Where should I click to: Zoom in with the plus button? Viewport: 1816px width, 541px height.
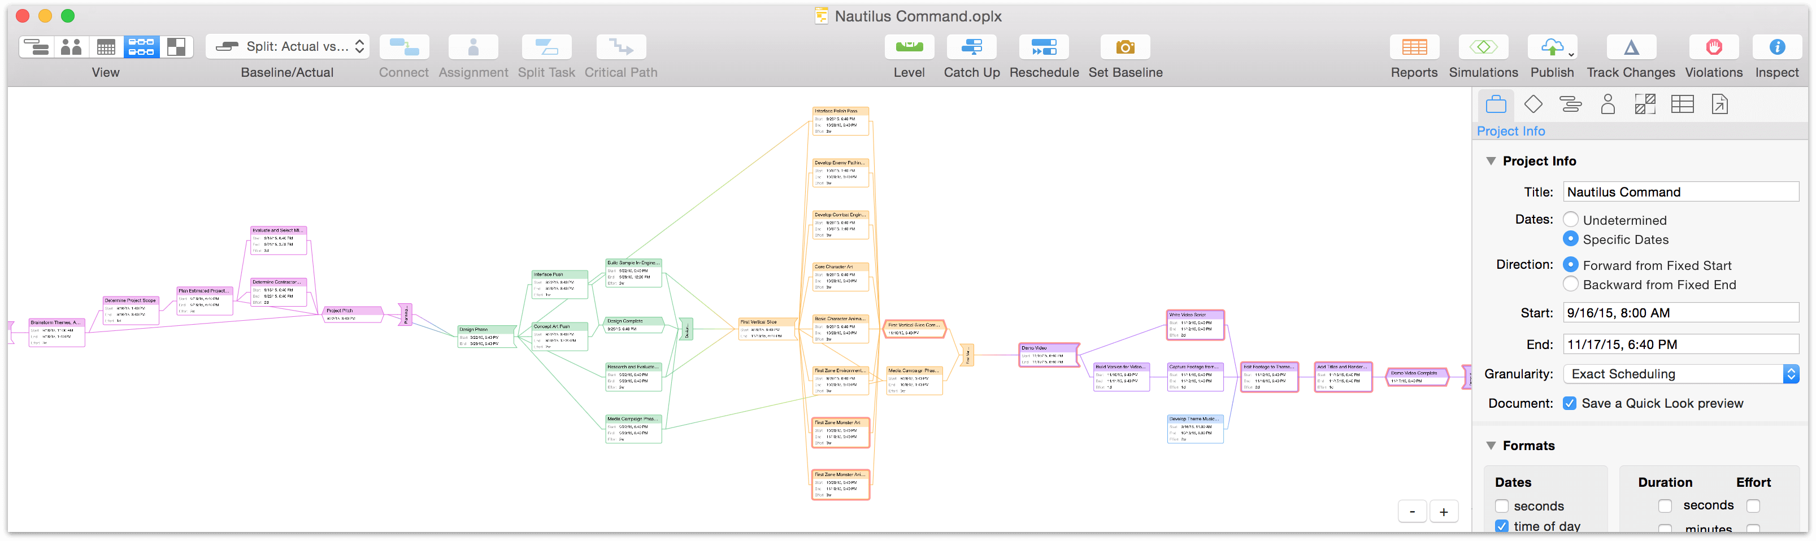(1444, 512)
